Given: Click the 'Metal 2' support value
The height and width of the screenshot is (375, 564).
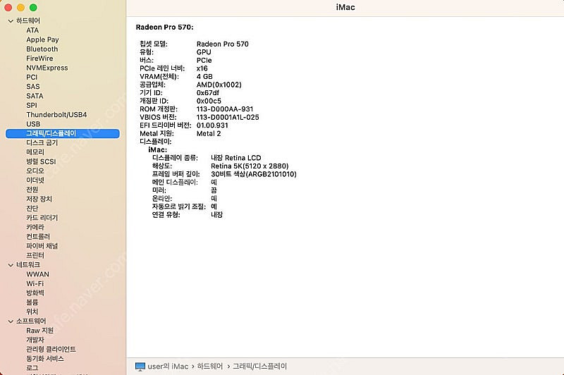Looking at the screenshot, I should pos(209,133).
